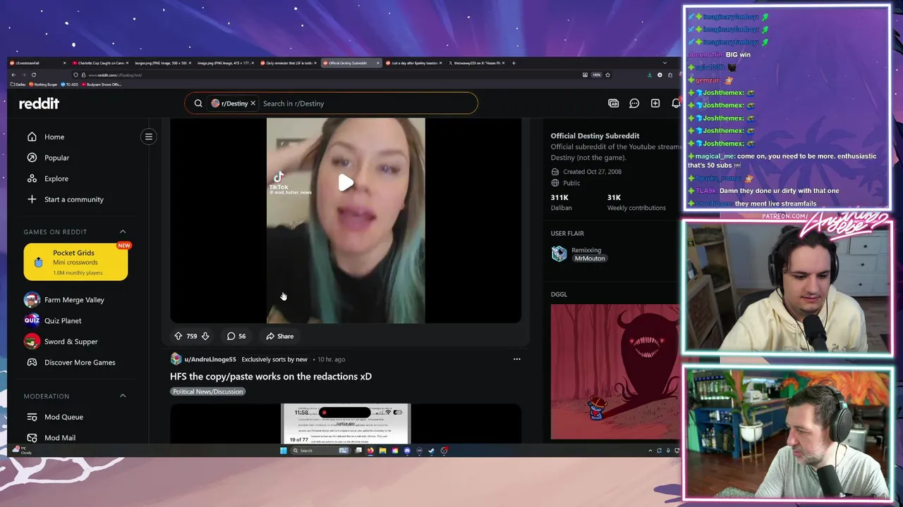The width and height of the screenshot is (903, 507).
Task: Upvote the video post with 759 votes
Action: 178,337
